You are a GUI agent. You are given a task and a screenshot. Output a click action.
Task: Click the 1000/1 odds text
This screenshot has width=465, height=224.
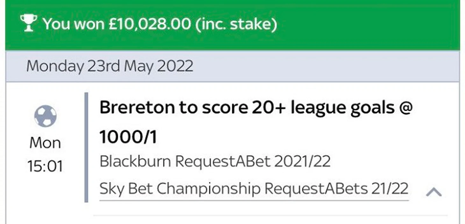click(x=128, y=137)
